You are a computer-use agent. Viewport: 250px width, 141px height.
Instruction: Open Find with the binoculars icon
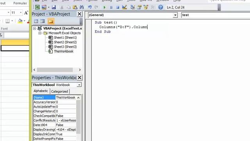coord(82,7)
